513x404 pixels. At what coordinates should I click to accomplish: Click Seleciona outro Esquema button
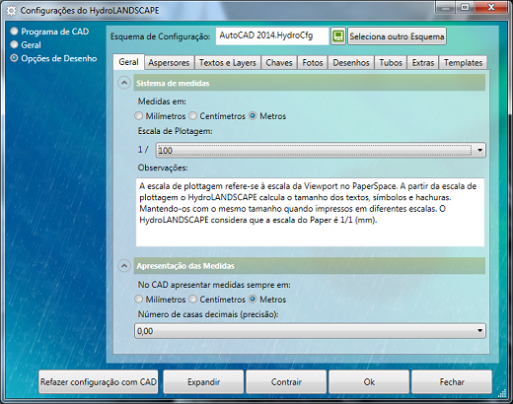point(397,36)
